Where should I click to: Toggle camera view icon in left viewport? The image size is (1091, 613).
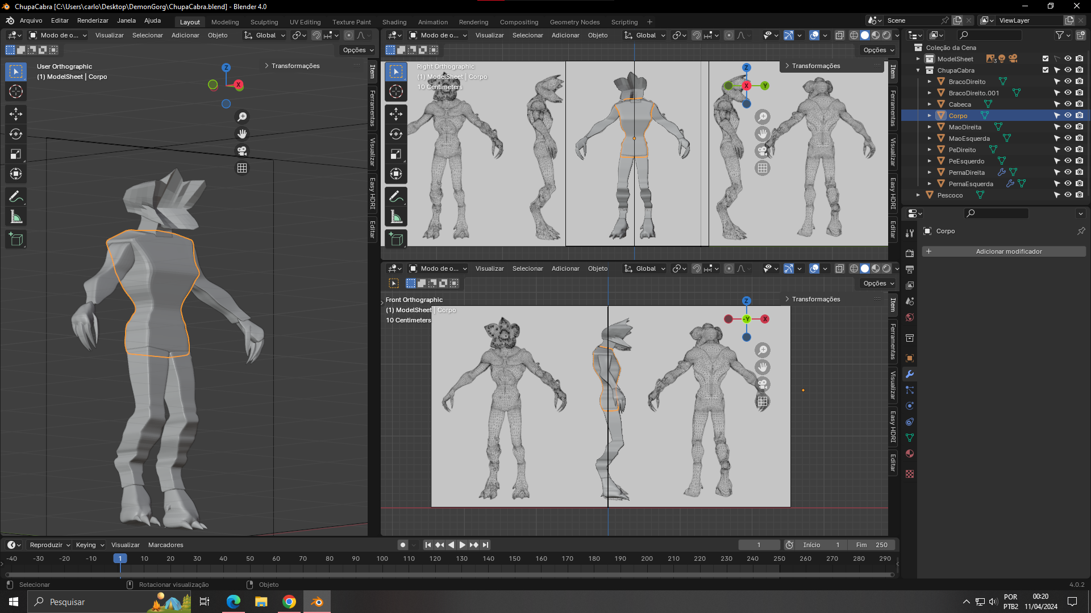coord(242,151)
